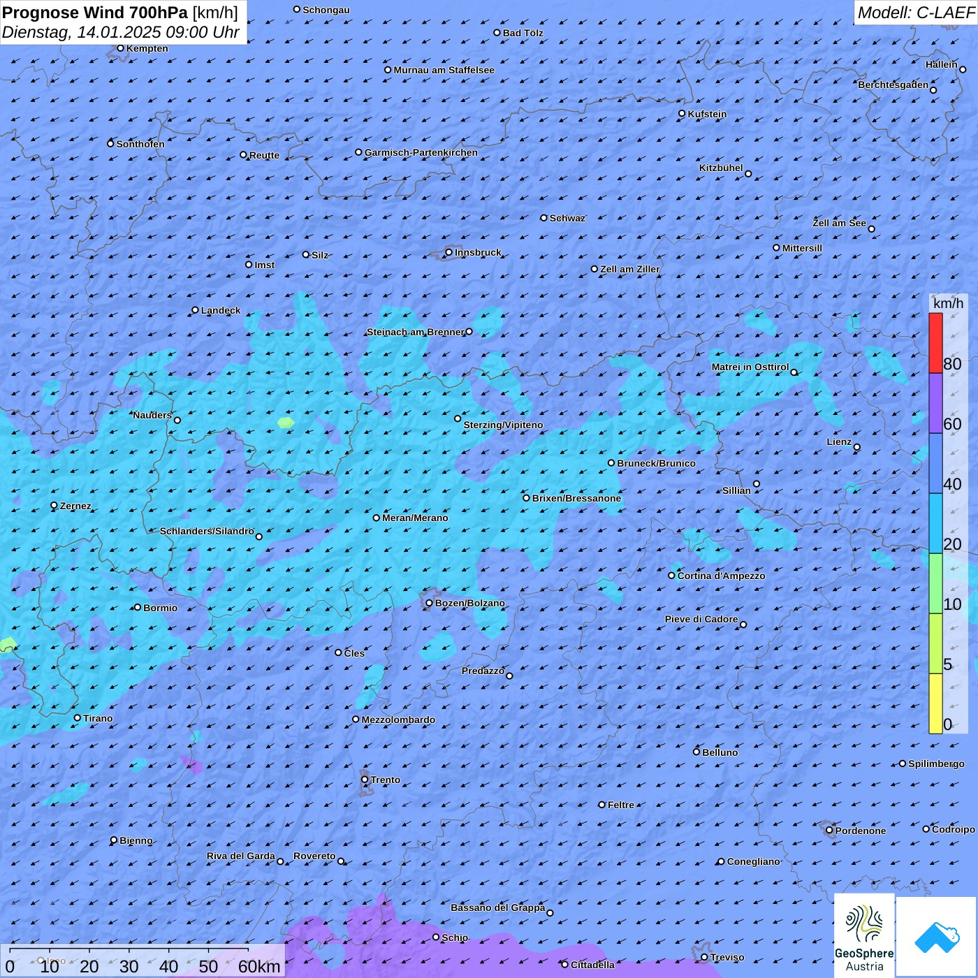This screenshot has width=978, height=978.
Task: Click the Bormio location dot
Action: point(138,607)
